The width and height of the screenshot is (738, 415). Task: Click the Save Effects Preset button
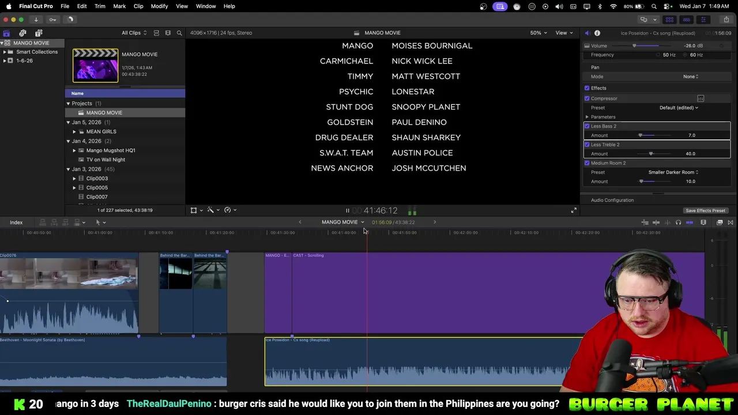[705, 210]
